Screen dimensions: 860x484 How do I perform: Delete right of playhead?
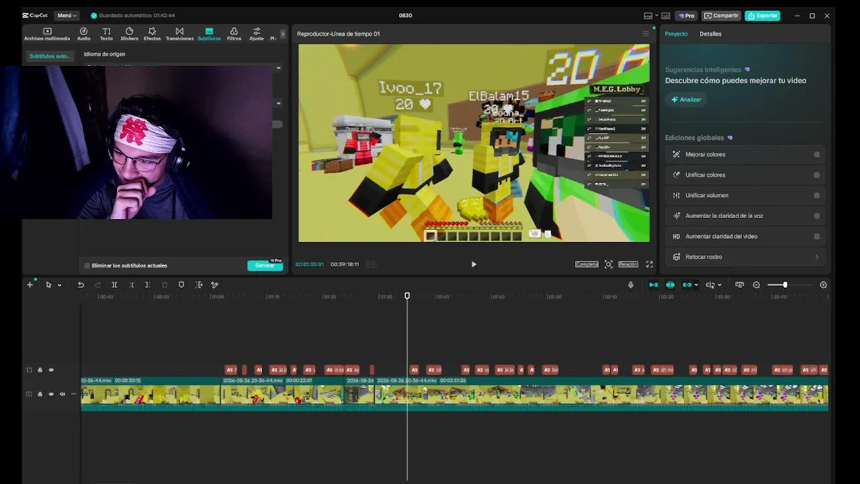point(148,285)
